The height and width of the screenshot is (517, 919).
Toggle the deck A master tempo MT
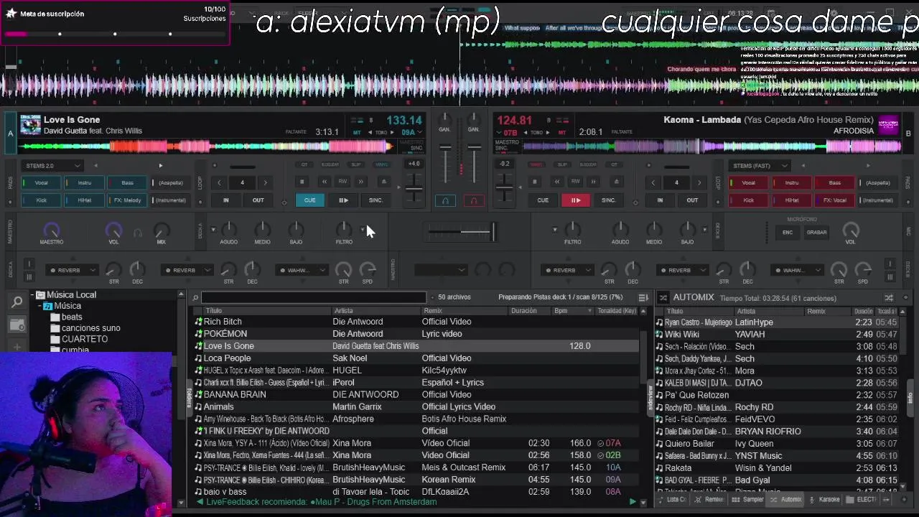click(357, 133)
